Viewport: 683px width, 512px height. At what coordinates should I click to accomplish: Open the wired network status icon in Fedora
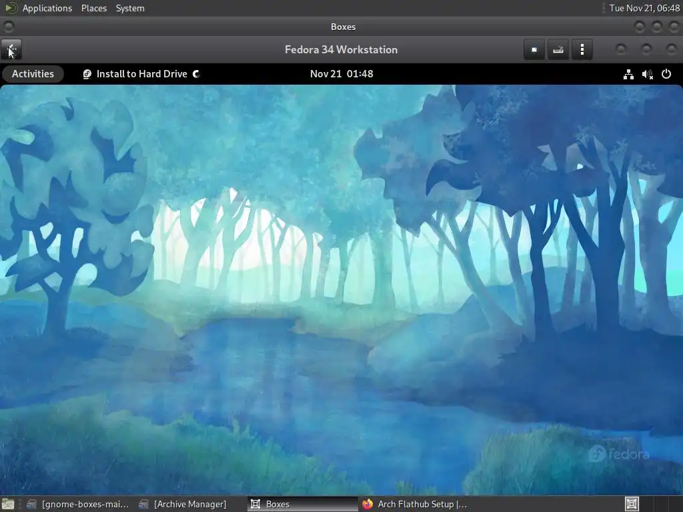628,75
